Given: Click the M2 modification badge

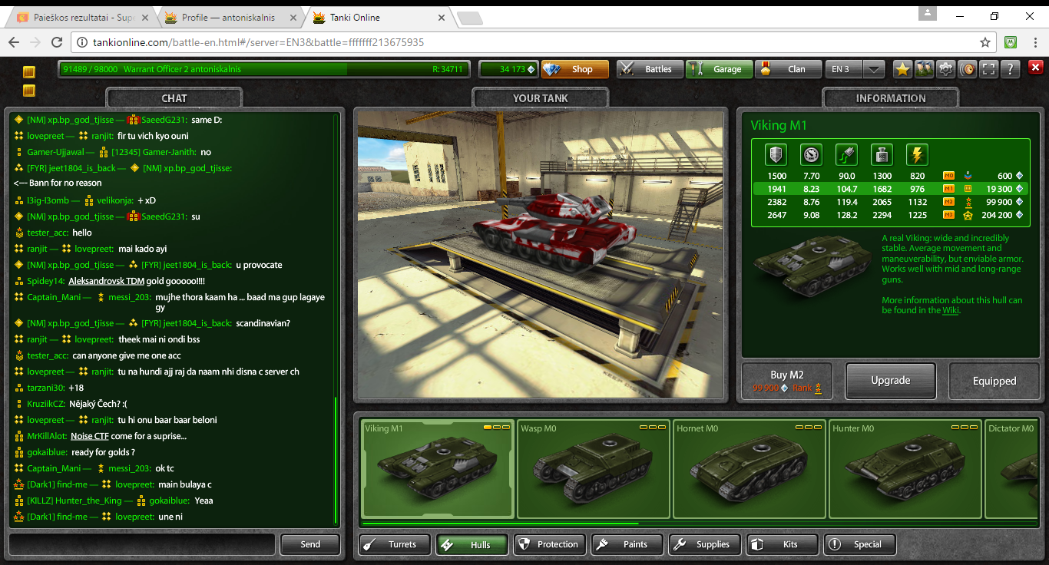Looking at the screenshot, I should coord(948,202).
